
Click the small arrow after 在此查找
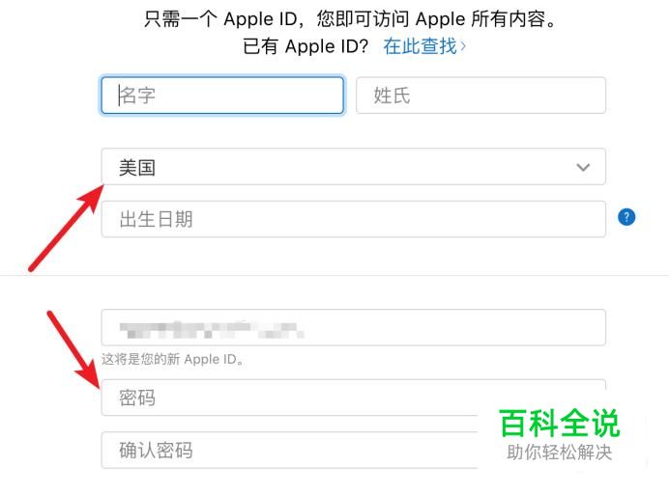click(x=463, y=46)
